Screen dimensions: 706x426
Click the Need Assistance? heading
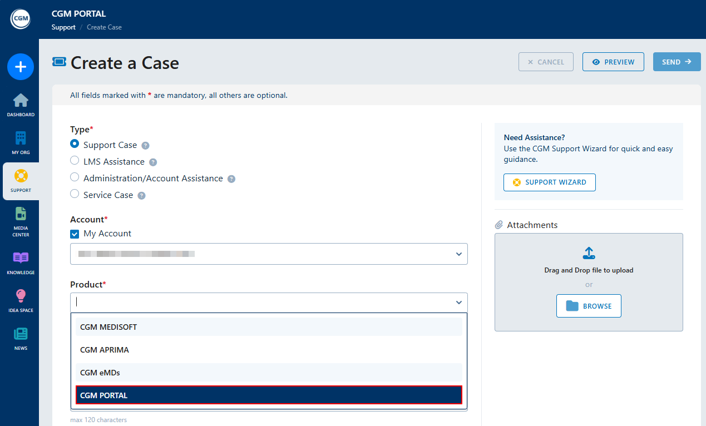pos(535,137)
